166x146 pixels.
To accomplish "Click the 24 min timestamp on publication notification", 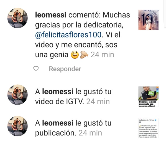I will tap(90, 133).
